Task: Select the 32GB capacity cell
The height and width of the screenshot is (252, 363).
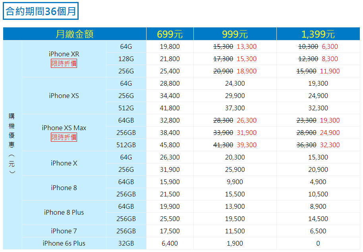Action: click(x=126, y=243)
